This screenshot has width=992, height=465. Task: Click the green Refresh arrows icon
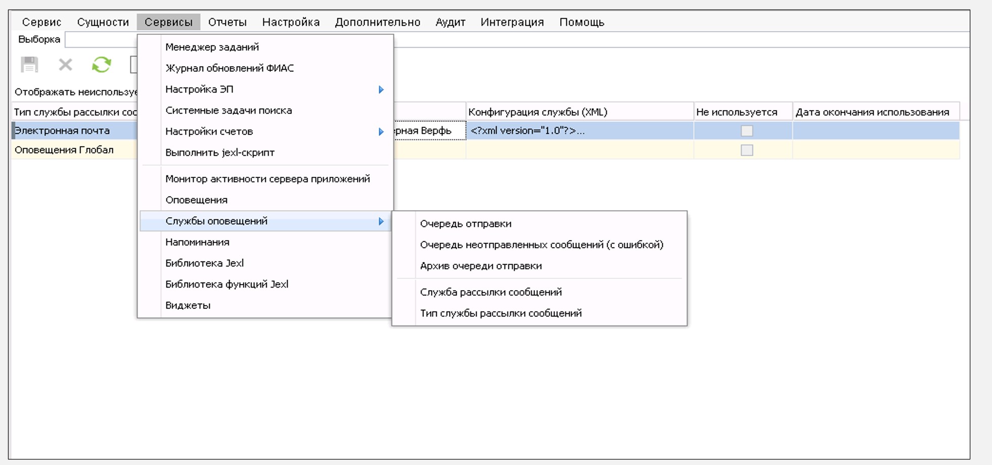coord(102,65)
